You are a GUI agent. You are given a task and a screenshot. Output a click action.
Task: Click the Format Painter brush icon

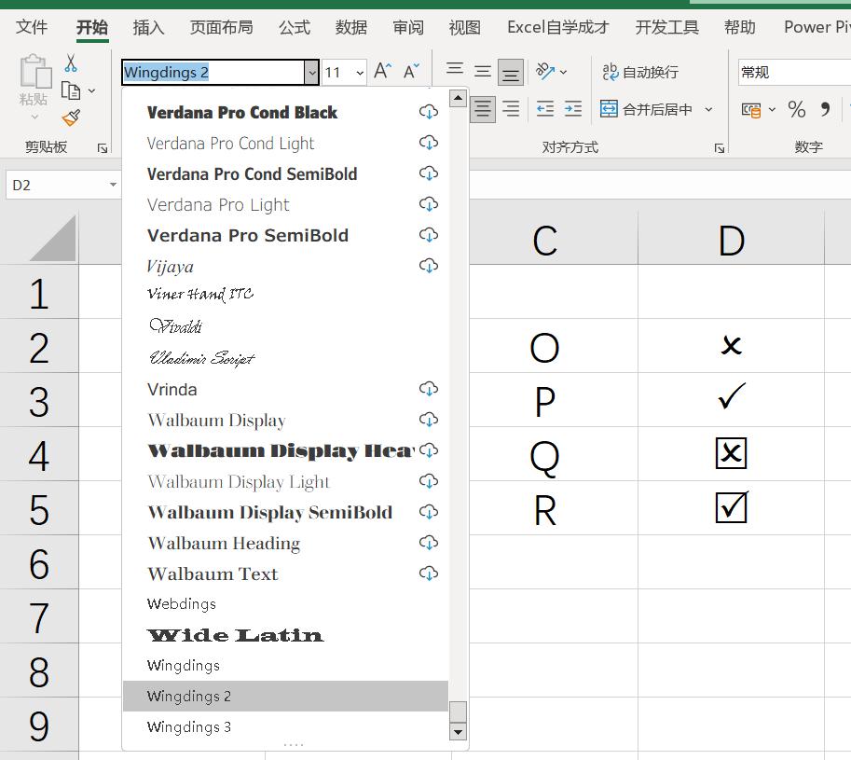point(71,117)
